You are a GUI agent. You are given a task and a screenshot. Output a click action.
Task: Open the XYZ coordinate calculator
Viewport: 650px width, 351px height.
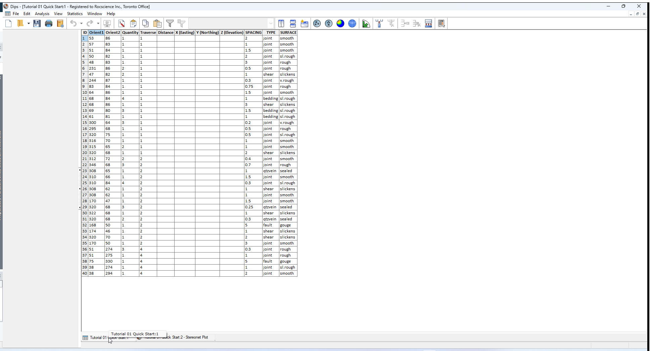(x=442, y=23)
